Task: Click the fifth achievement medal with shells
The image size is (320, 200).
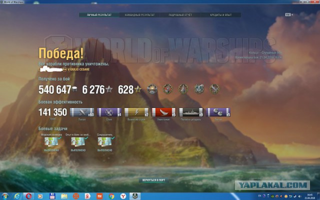Action: (x=214, y=89)
